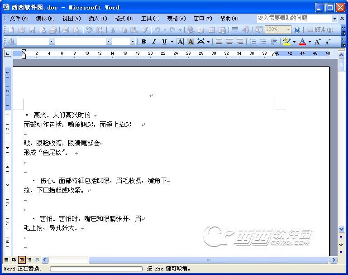Apply the yellow highlight color
The image size is (348, 275).
287,41
